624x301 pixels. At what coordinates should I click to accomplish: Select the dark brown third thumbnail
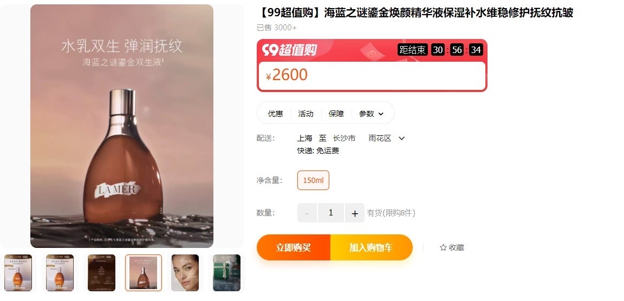101,273
